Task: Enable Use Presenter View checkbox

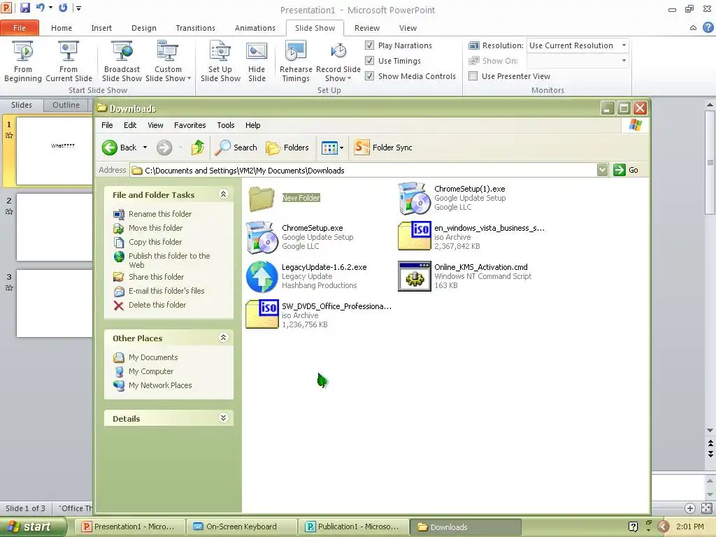Action: [x=473, y=76]
